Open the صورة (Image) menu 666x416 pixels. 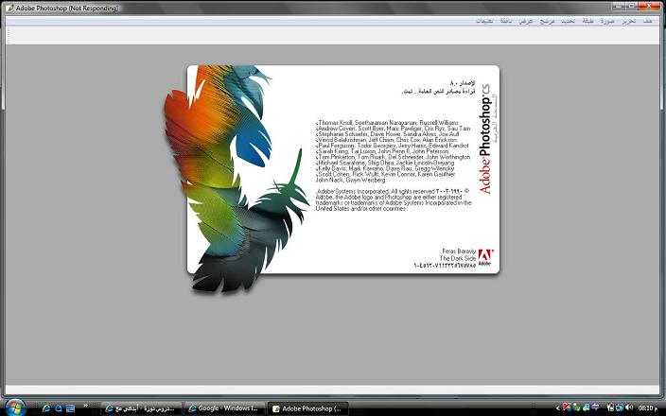coord(607,20)
